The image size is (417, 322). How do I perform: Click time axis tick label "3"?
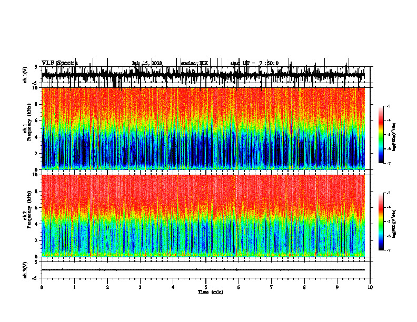140,287
